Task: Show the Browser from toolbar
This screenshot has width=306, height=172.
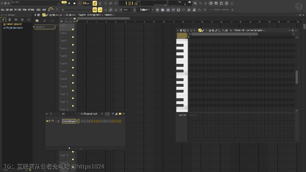Action: (x=178, y=10)
